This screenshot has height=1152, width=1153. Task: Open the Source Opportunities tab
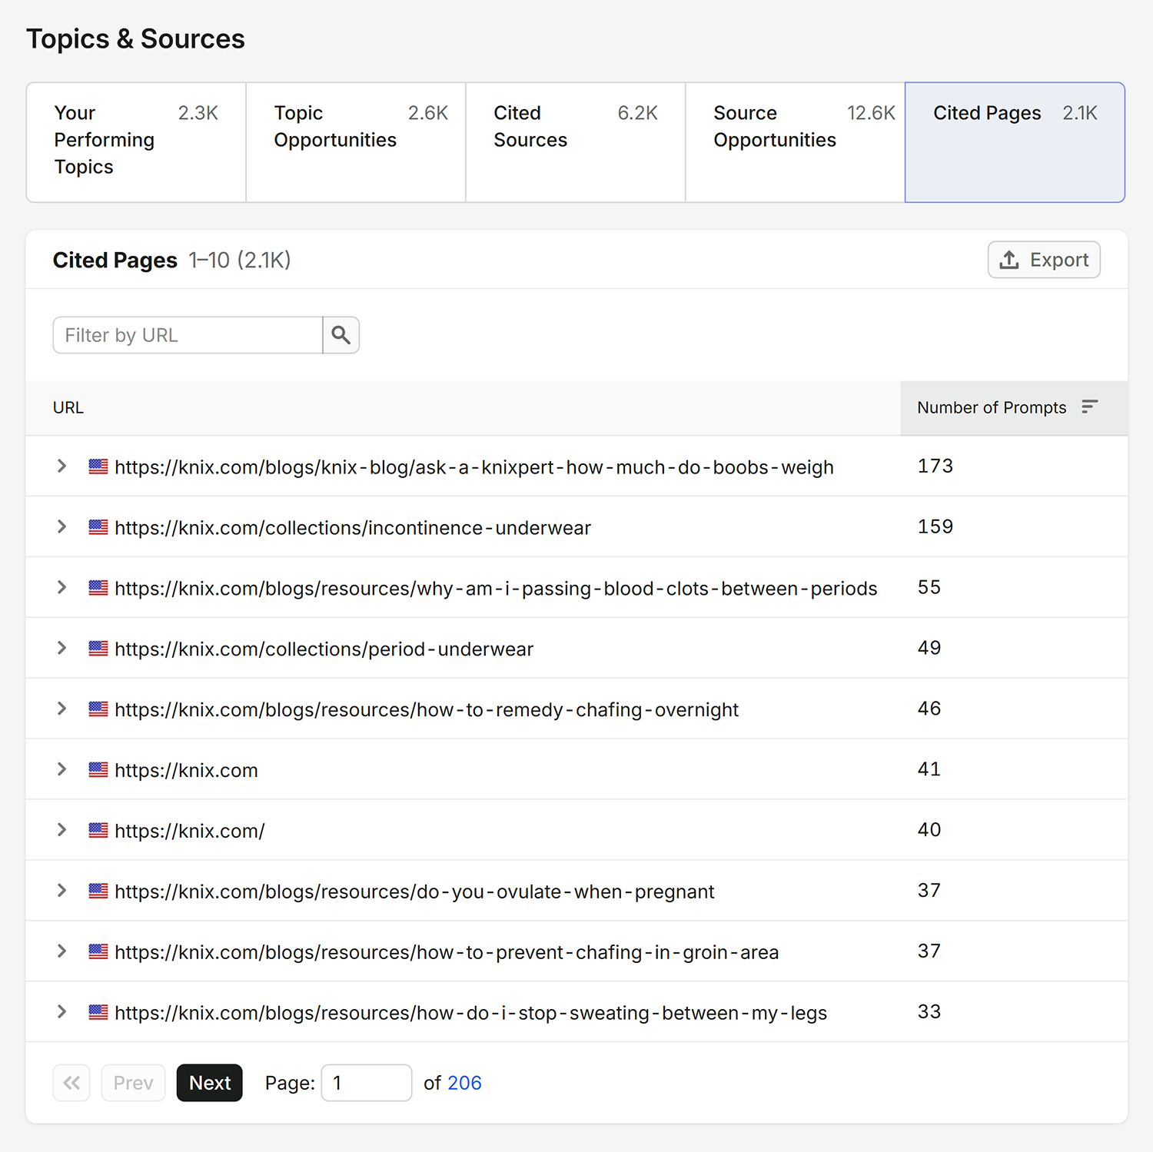point(796,142)
